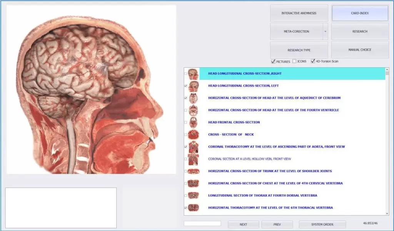The image size is (394, 231).
Task: Open the Card-Index button
Action: tap(360, 13)
